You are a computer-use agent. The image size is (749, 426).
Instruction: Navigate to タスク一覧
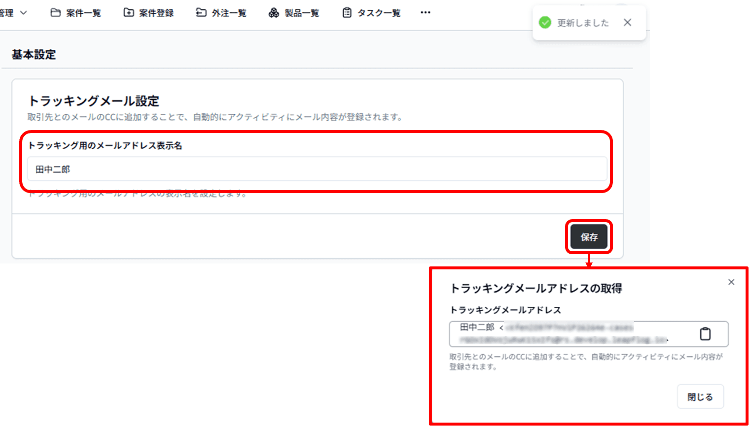coord(379,13)
